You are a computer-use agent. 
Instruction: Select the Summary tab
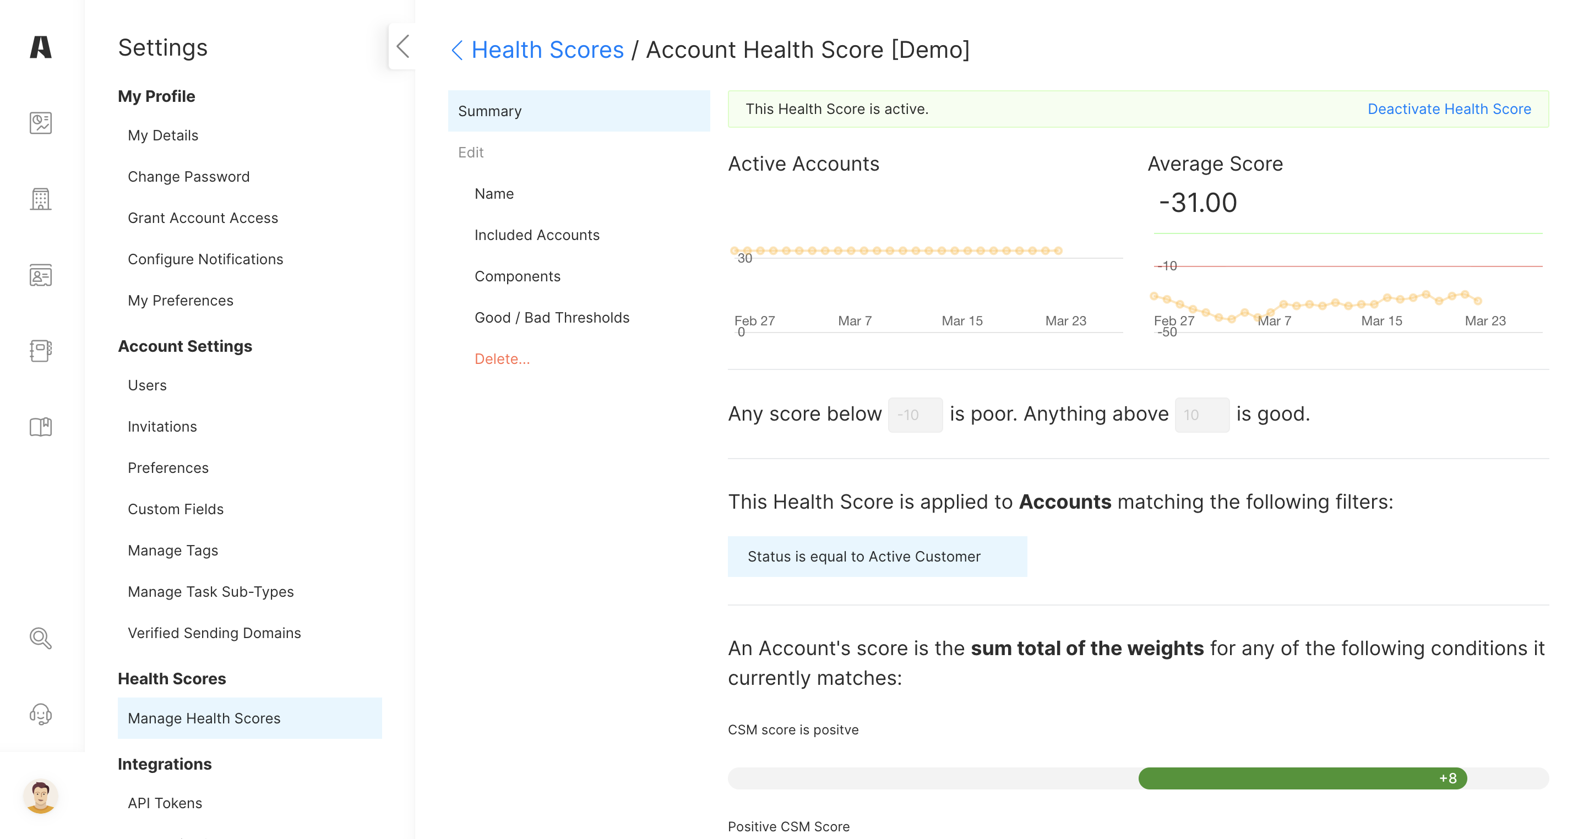(x=579, y=111)
